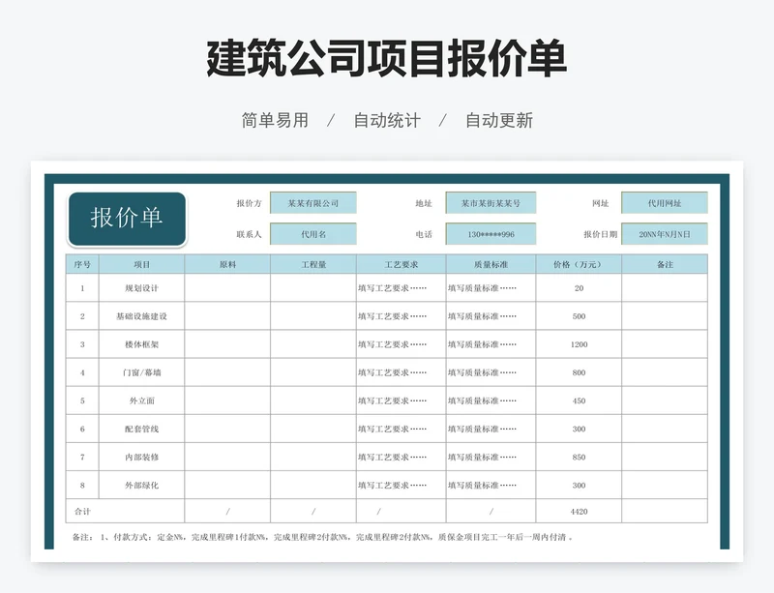Click the 自动统计 subtitle text
The image size is (774, 593).
click(387, 120)
